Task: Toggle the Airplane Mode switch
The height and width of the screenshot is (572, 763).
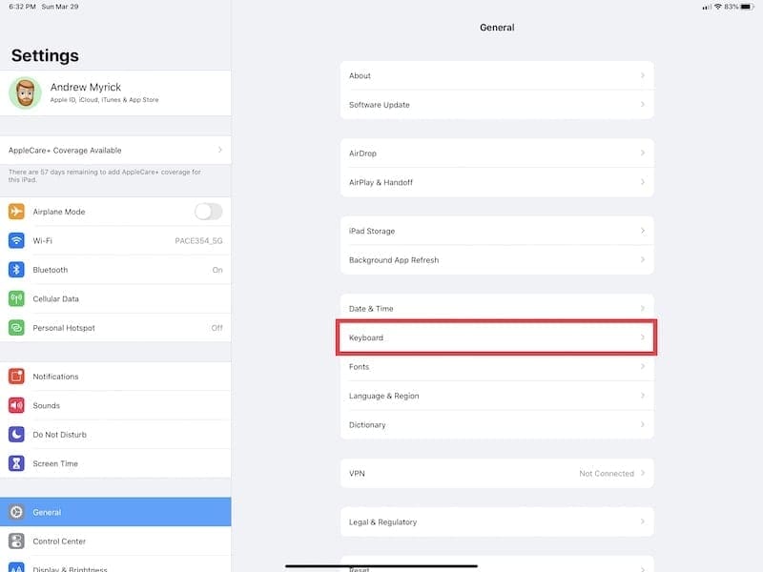Action: tap(209, 212)
